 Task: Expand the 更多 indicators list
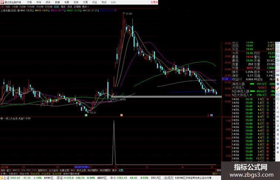pyautogui.click(x=114, y=170)
